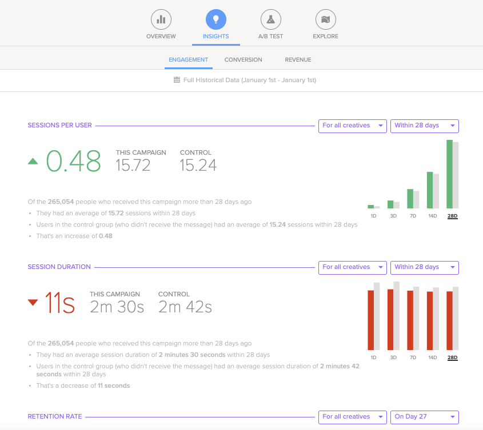Image resolution: width=483 pixels, height=430 pixels.
Task: Open the Full Historical Data date range
Action: click(x=249, y=80)
